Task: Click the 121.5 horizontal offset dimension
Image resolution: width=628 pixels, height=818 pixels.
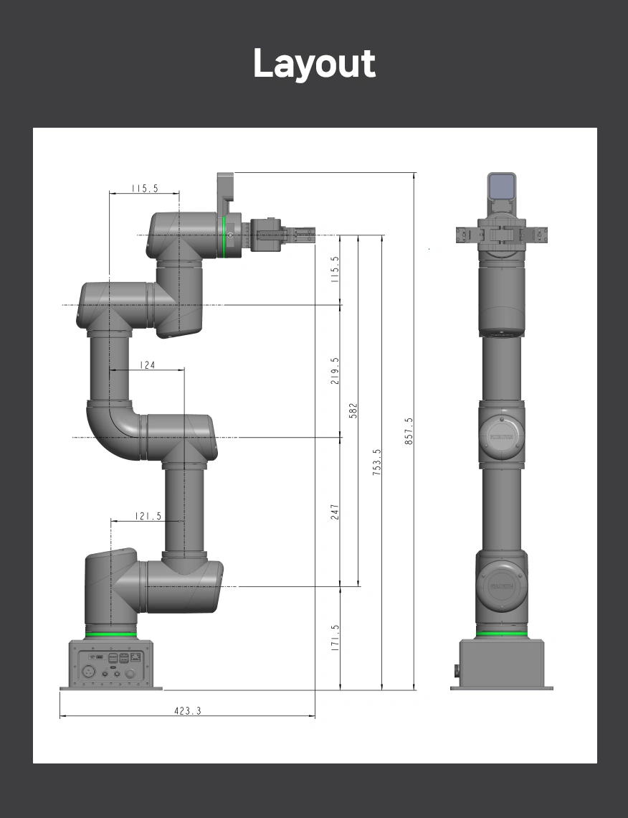Action: [x=148, y=516]
